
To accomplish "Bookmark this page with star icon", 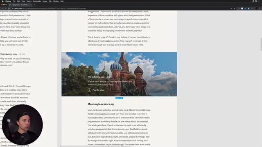I will [235, 8].
